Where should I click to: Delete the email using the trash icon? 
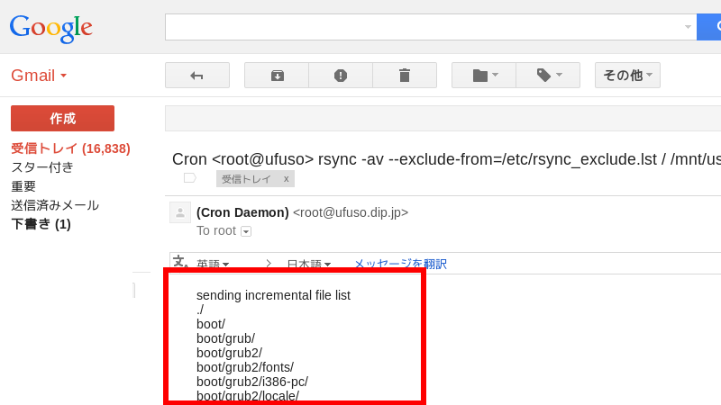405,76
